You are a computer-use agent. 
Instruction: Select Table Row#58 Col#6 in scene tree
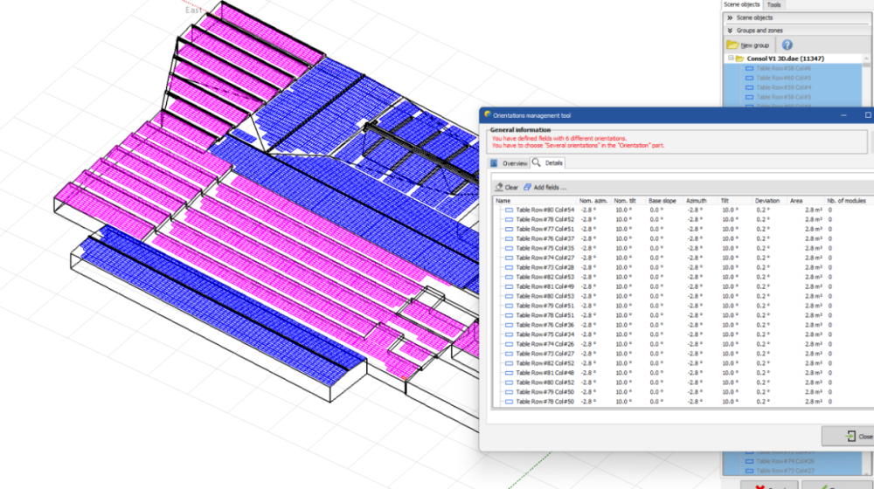783,68
